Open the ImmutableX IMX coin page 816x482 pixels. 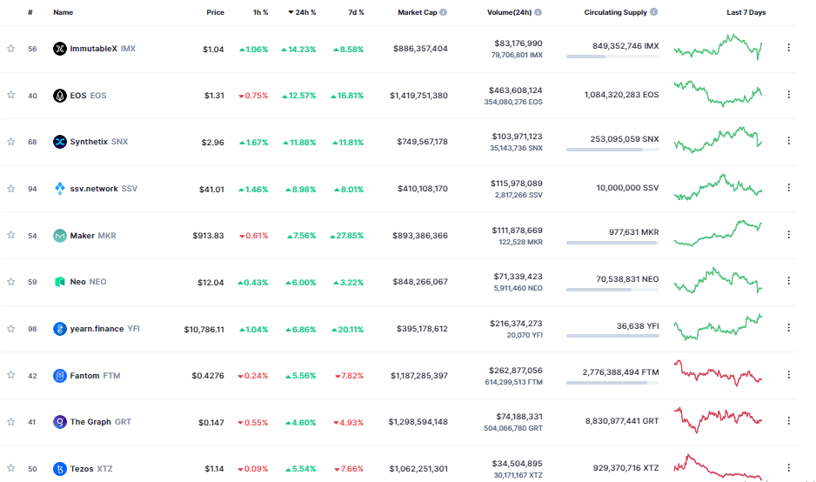pos(103,49)
